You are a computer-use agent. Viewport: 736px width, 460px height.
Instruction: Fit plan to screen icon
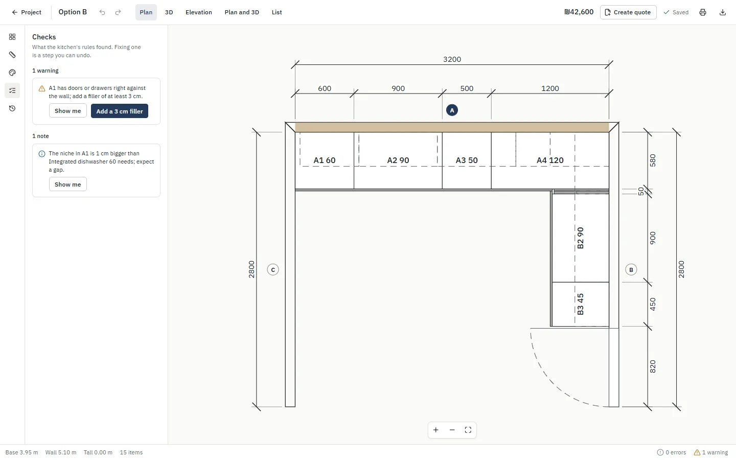pos(468,430)
